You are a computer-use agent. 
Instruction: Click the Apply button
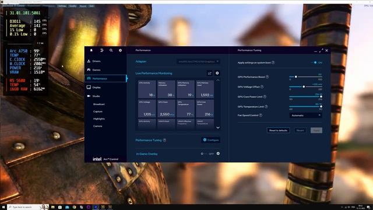tap(316, 131)
